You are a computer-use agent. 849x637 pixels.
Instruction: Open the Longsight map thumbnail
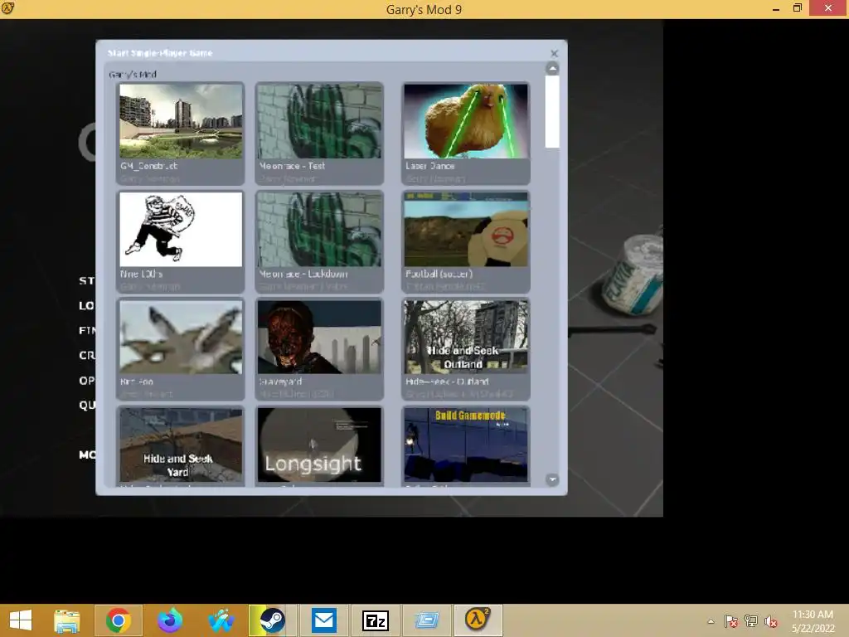[319, 445]
